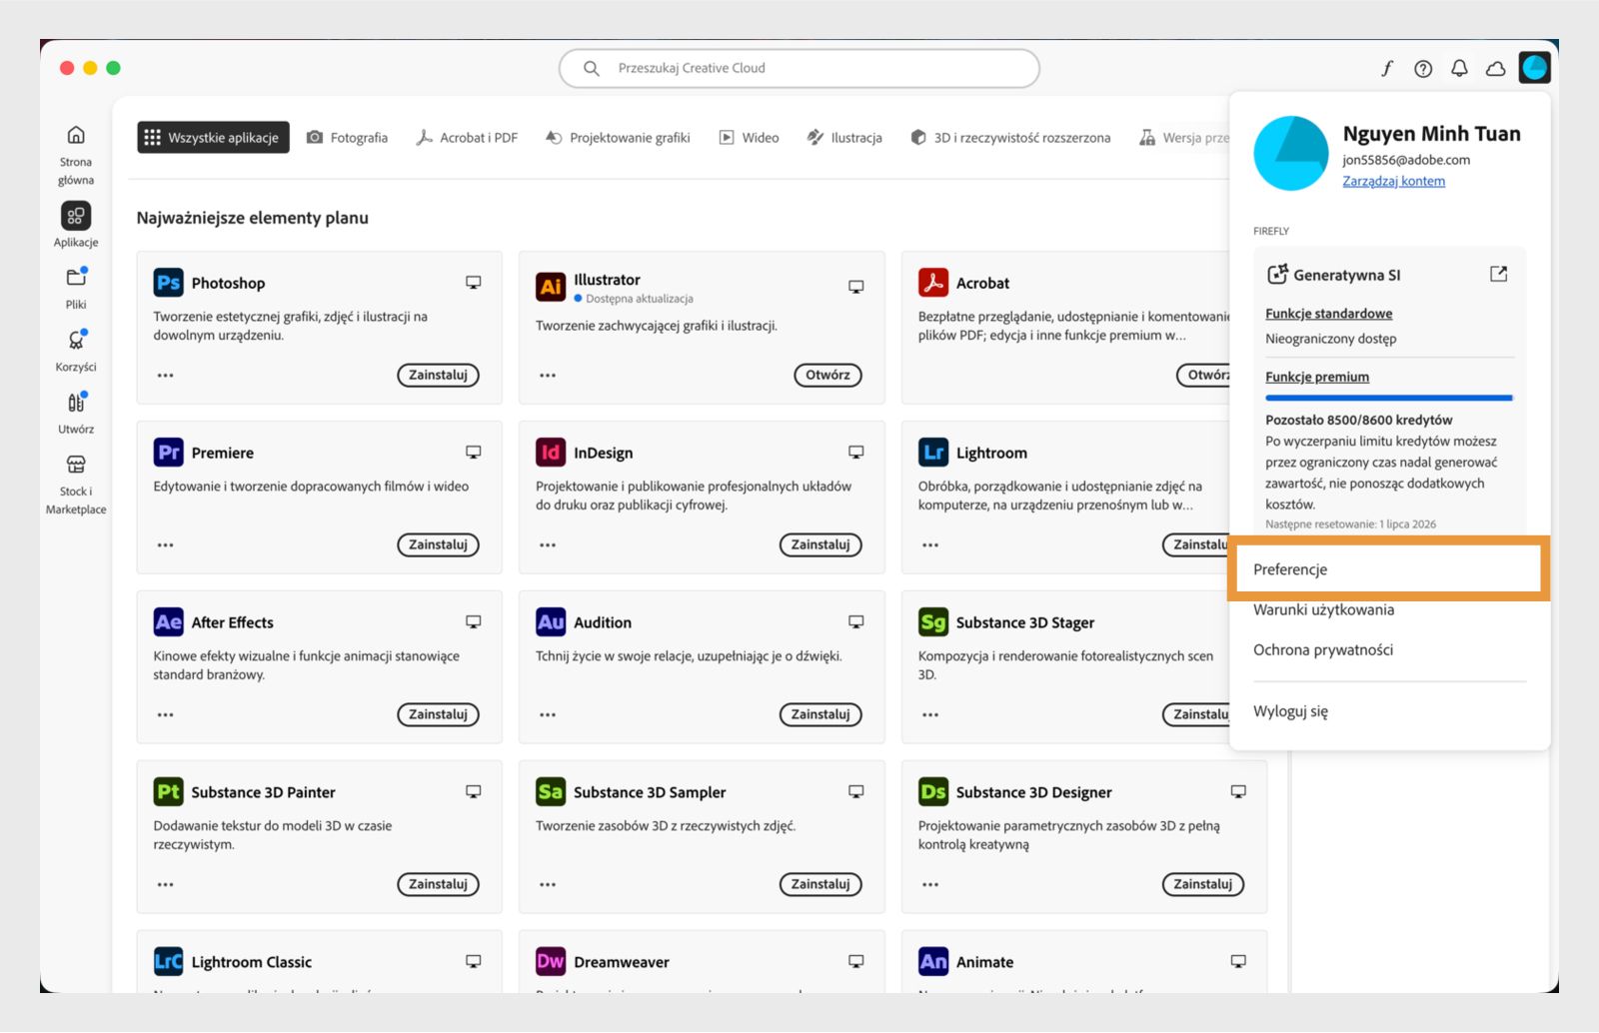Open Premiere card more options menu

tap(166, 545)
